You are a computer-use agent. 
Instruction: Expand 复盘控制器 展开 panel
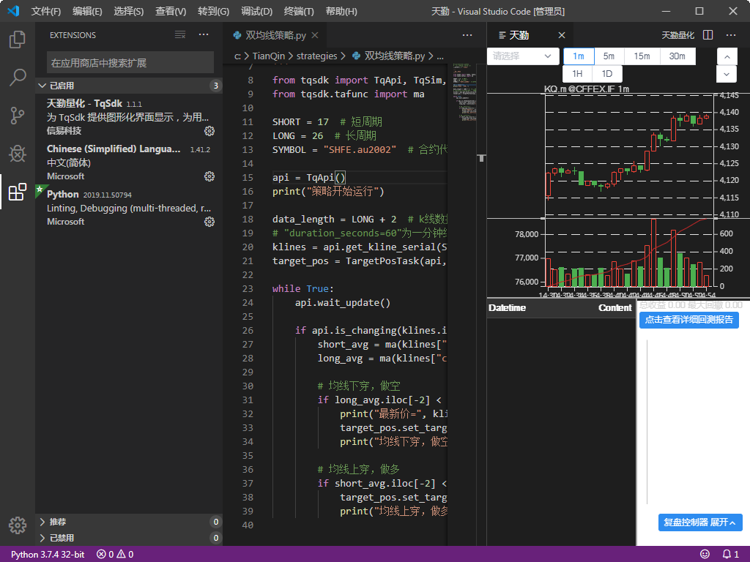(x=700, y=522)
